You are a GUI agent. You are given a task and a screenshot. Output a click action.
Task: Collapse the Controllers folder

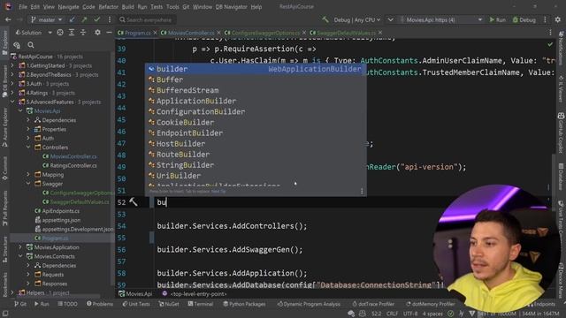(x=28, y=148)
